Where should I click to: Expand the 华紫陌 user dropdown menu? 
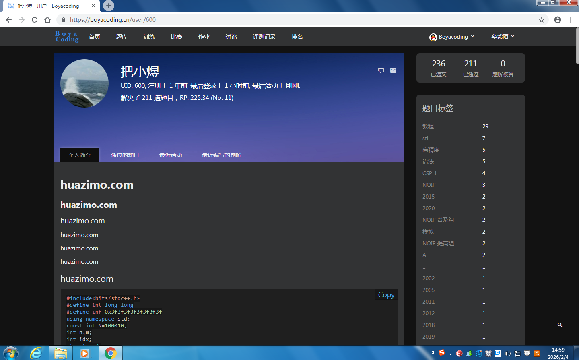(503, 37)
